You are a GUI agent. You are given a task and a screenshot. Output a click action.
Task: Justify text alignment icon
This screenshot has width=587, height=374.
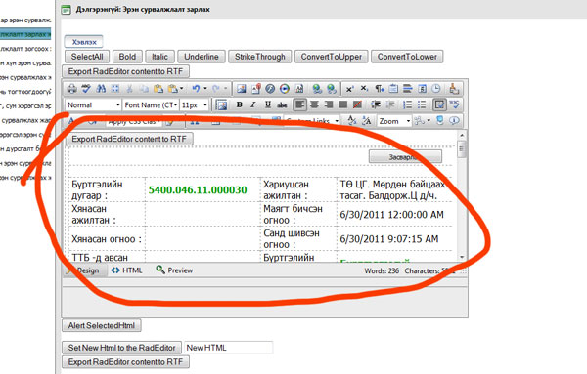click(x=343, y=105)
